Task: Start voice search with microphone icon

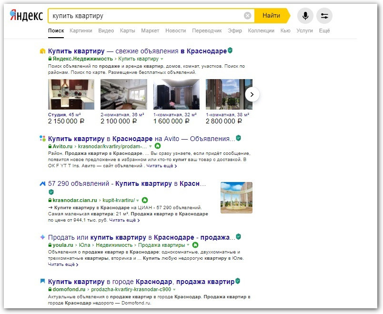Action: tap(305, 16)
